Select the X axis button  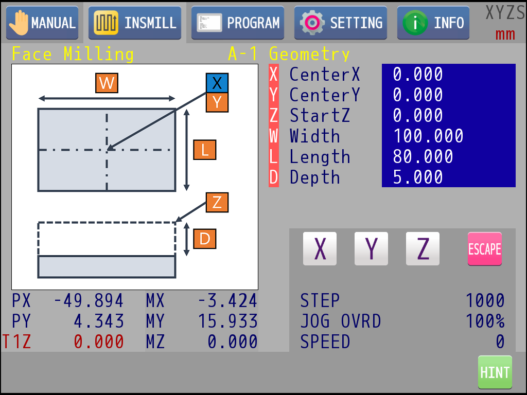pos(320,249)
